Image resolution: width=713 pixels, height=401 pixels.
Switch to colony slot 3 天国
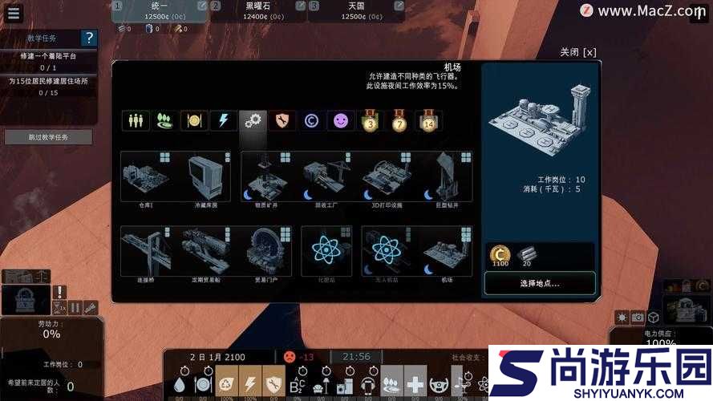point(356,11)
